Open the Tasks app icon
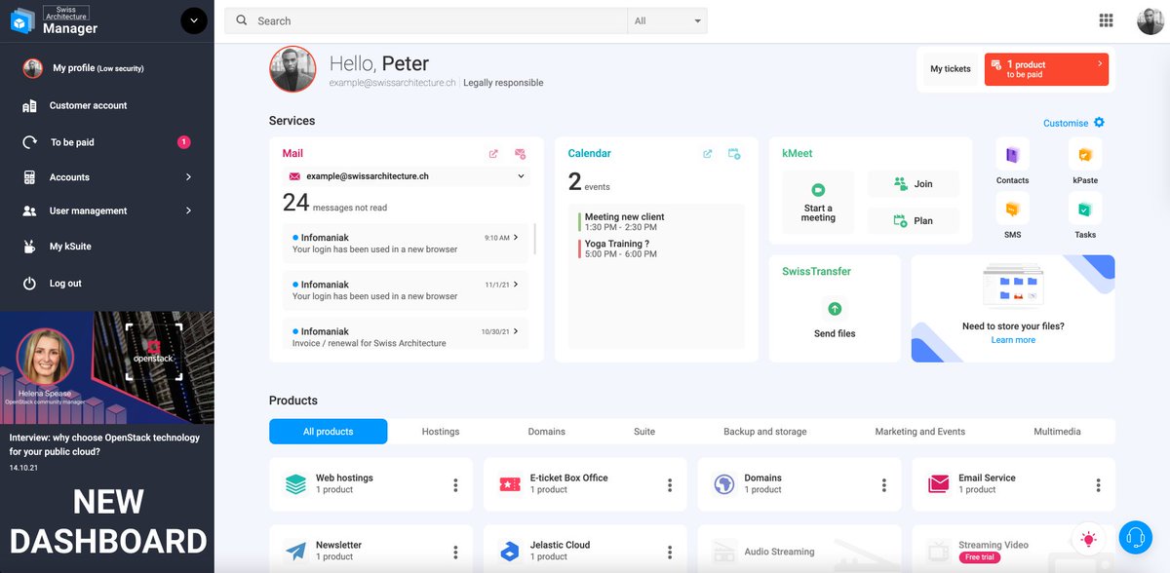The width and height of the screenshot is (1170, 573). [1084, 210]
